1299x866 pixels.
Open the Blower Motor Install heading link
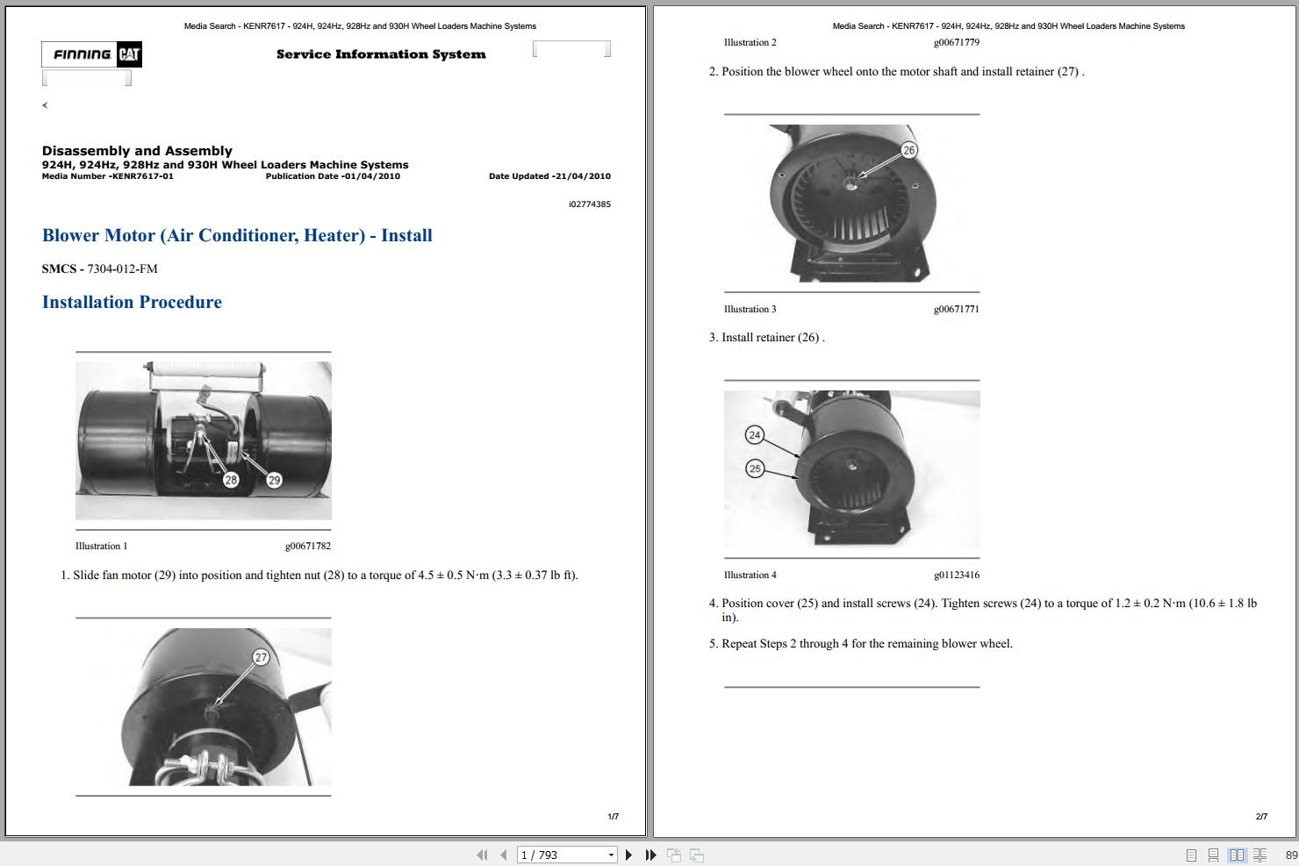pos(237,235)
